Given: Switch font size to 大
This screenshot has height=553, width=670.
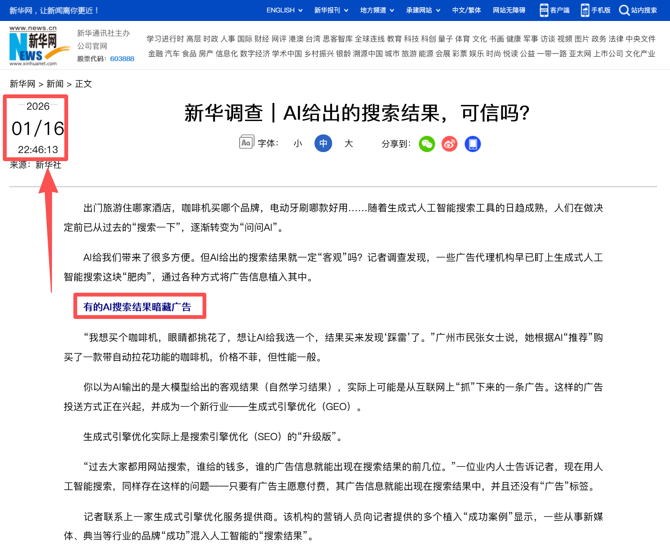Looking at the screenshot, I should pos(349,143).
